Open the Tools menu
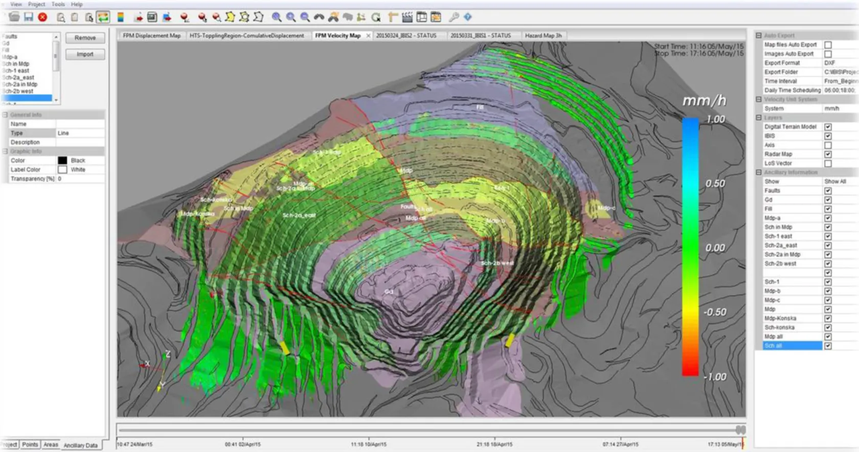This screenshot has height=452, width=859. [x=58, y=4]
